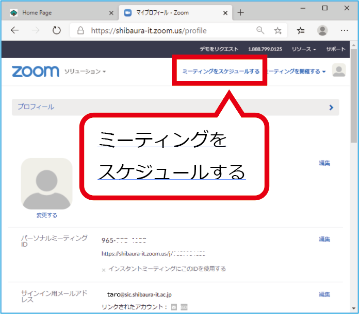Viewport: 359px width, 314px height.
Task: Switch to the Home Page tab
Action: pos(59,13)
